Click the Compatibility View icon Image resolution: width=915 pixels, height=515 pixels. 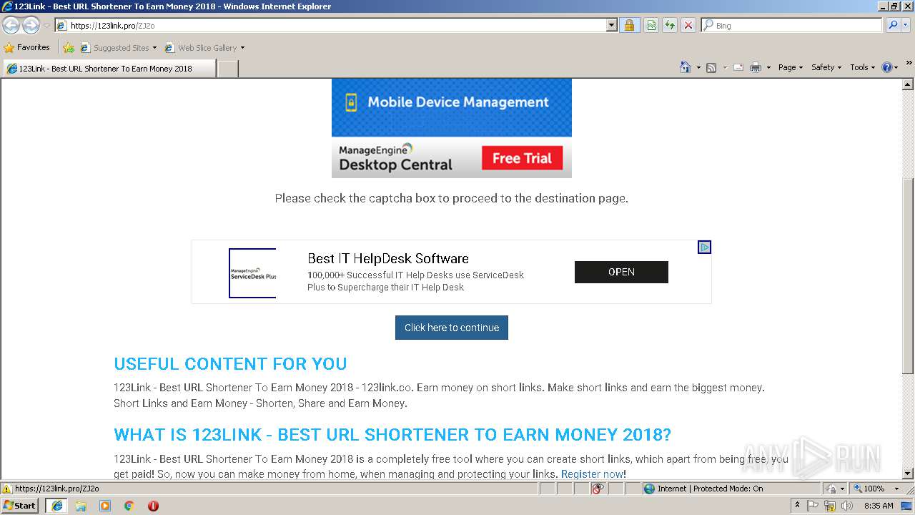point(651,25)
